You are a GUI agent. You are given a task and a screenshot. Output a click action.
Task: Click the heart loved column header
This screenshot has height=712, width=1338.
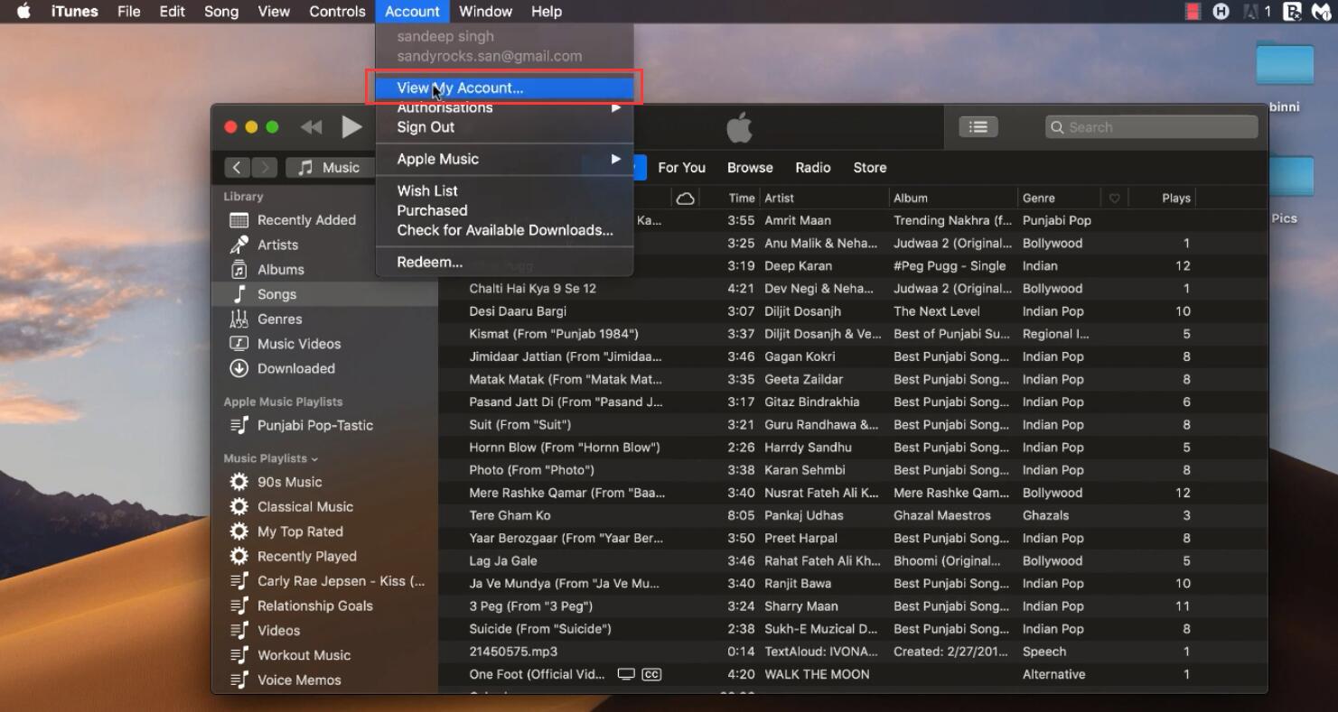(x=1115, y=198)
